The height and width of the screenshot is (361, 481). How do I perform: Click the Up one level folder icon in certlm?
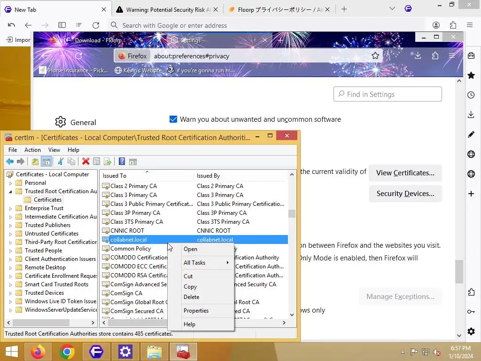(35, 162)
